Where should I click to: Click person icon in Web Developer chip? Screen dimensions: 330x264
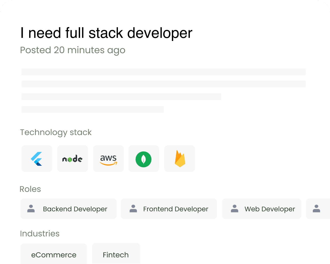(x=235, y=208)
